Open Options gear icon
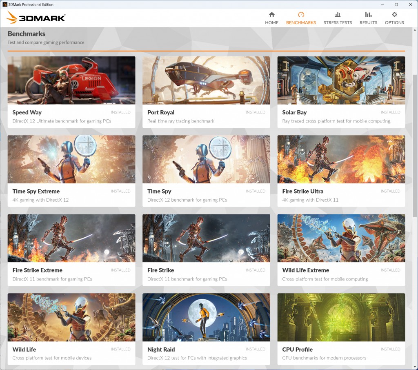 (394, 15)
